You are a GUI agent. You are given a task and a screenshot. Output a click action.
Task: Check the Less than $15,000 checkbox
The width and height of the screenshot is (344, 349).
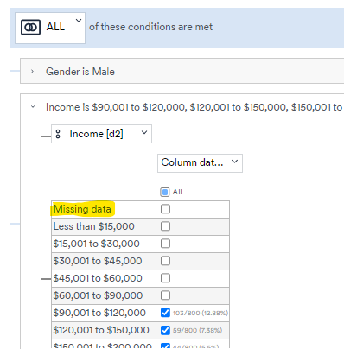165,226
